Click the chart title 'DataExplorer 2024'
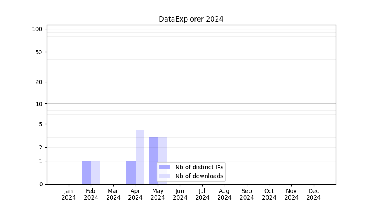 point(191,19)
